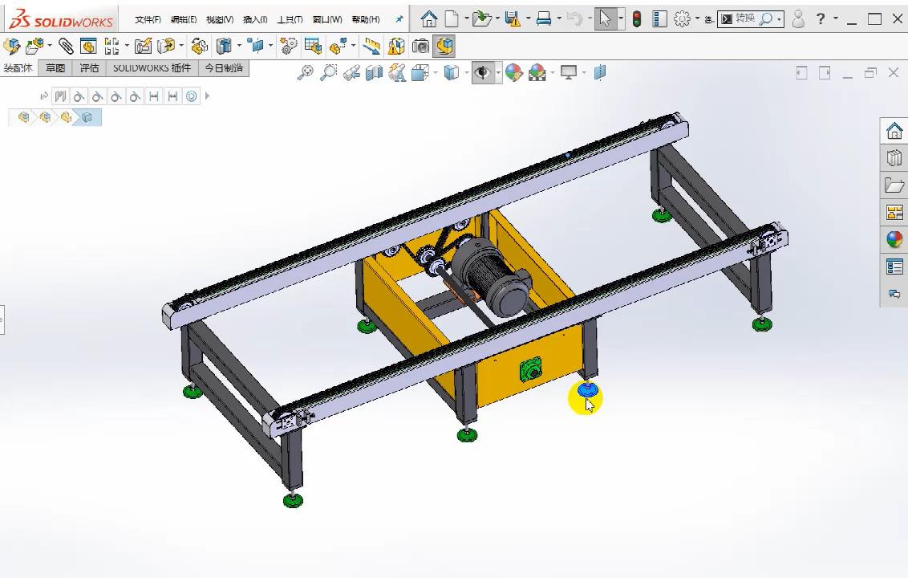Open SOLIDWORKS Resources home tab in task pane
908x578 pixels.
point(894,130)
